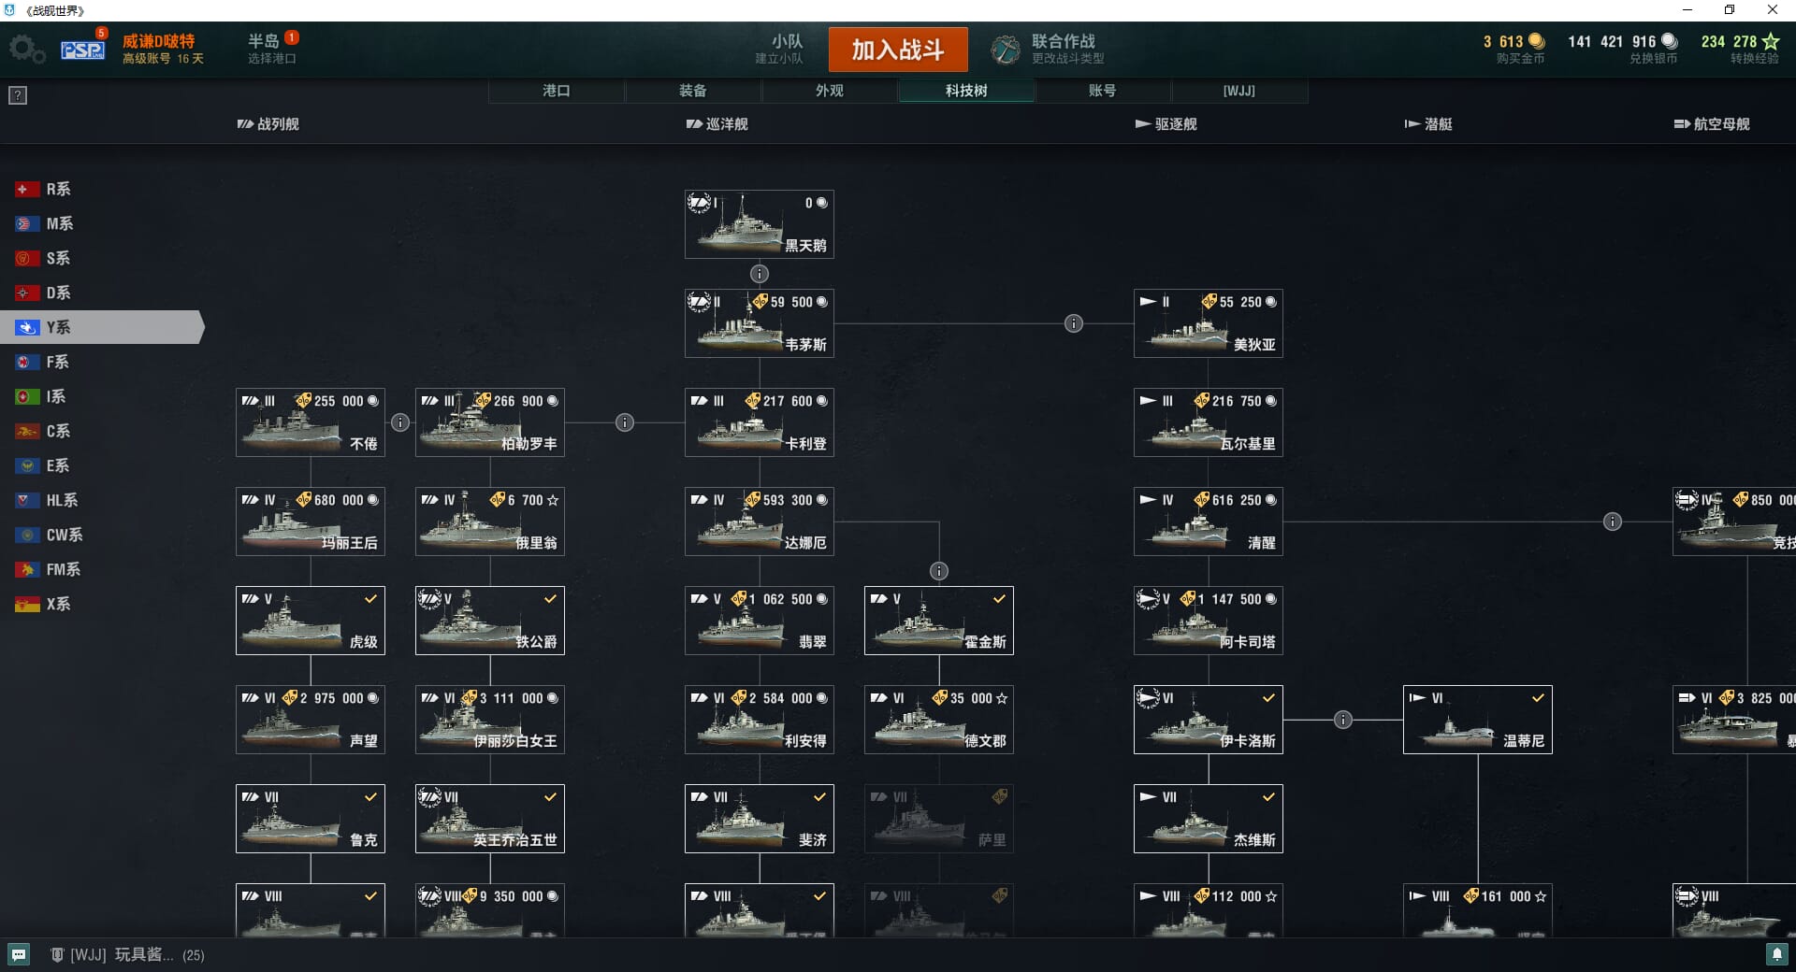Click the 加入战斗 button

[x=898, y=50]
